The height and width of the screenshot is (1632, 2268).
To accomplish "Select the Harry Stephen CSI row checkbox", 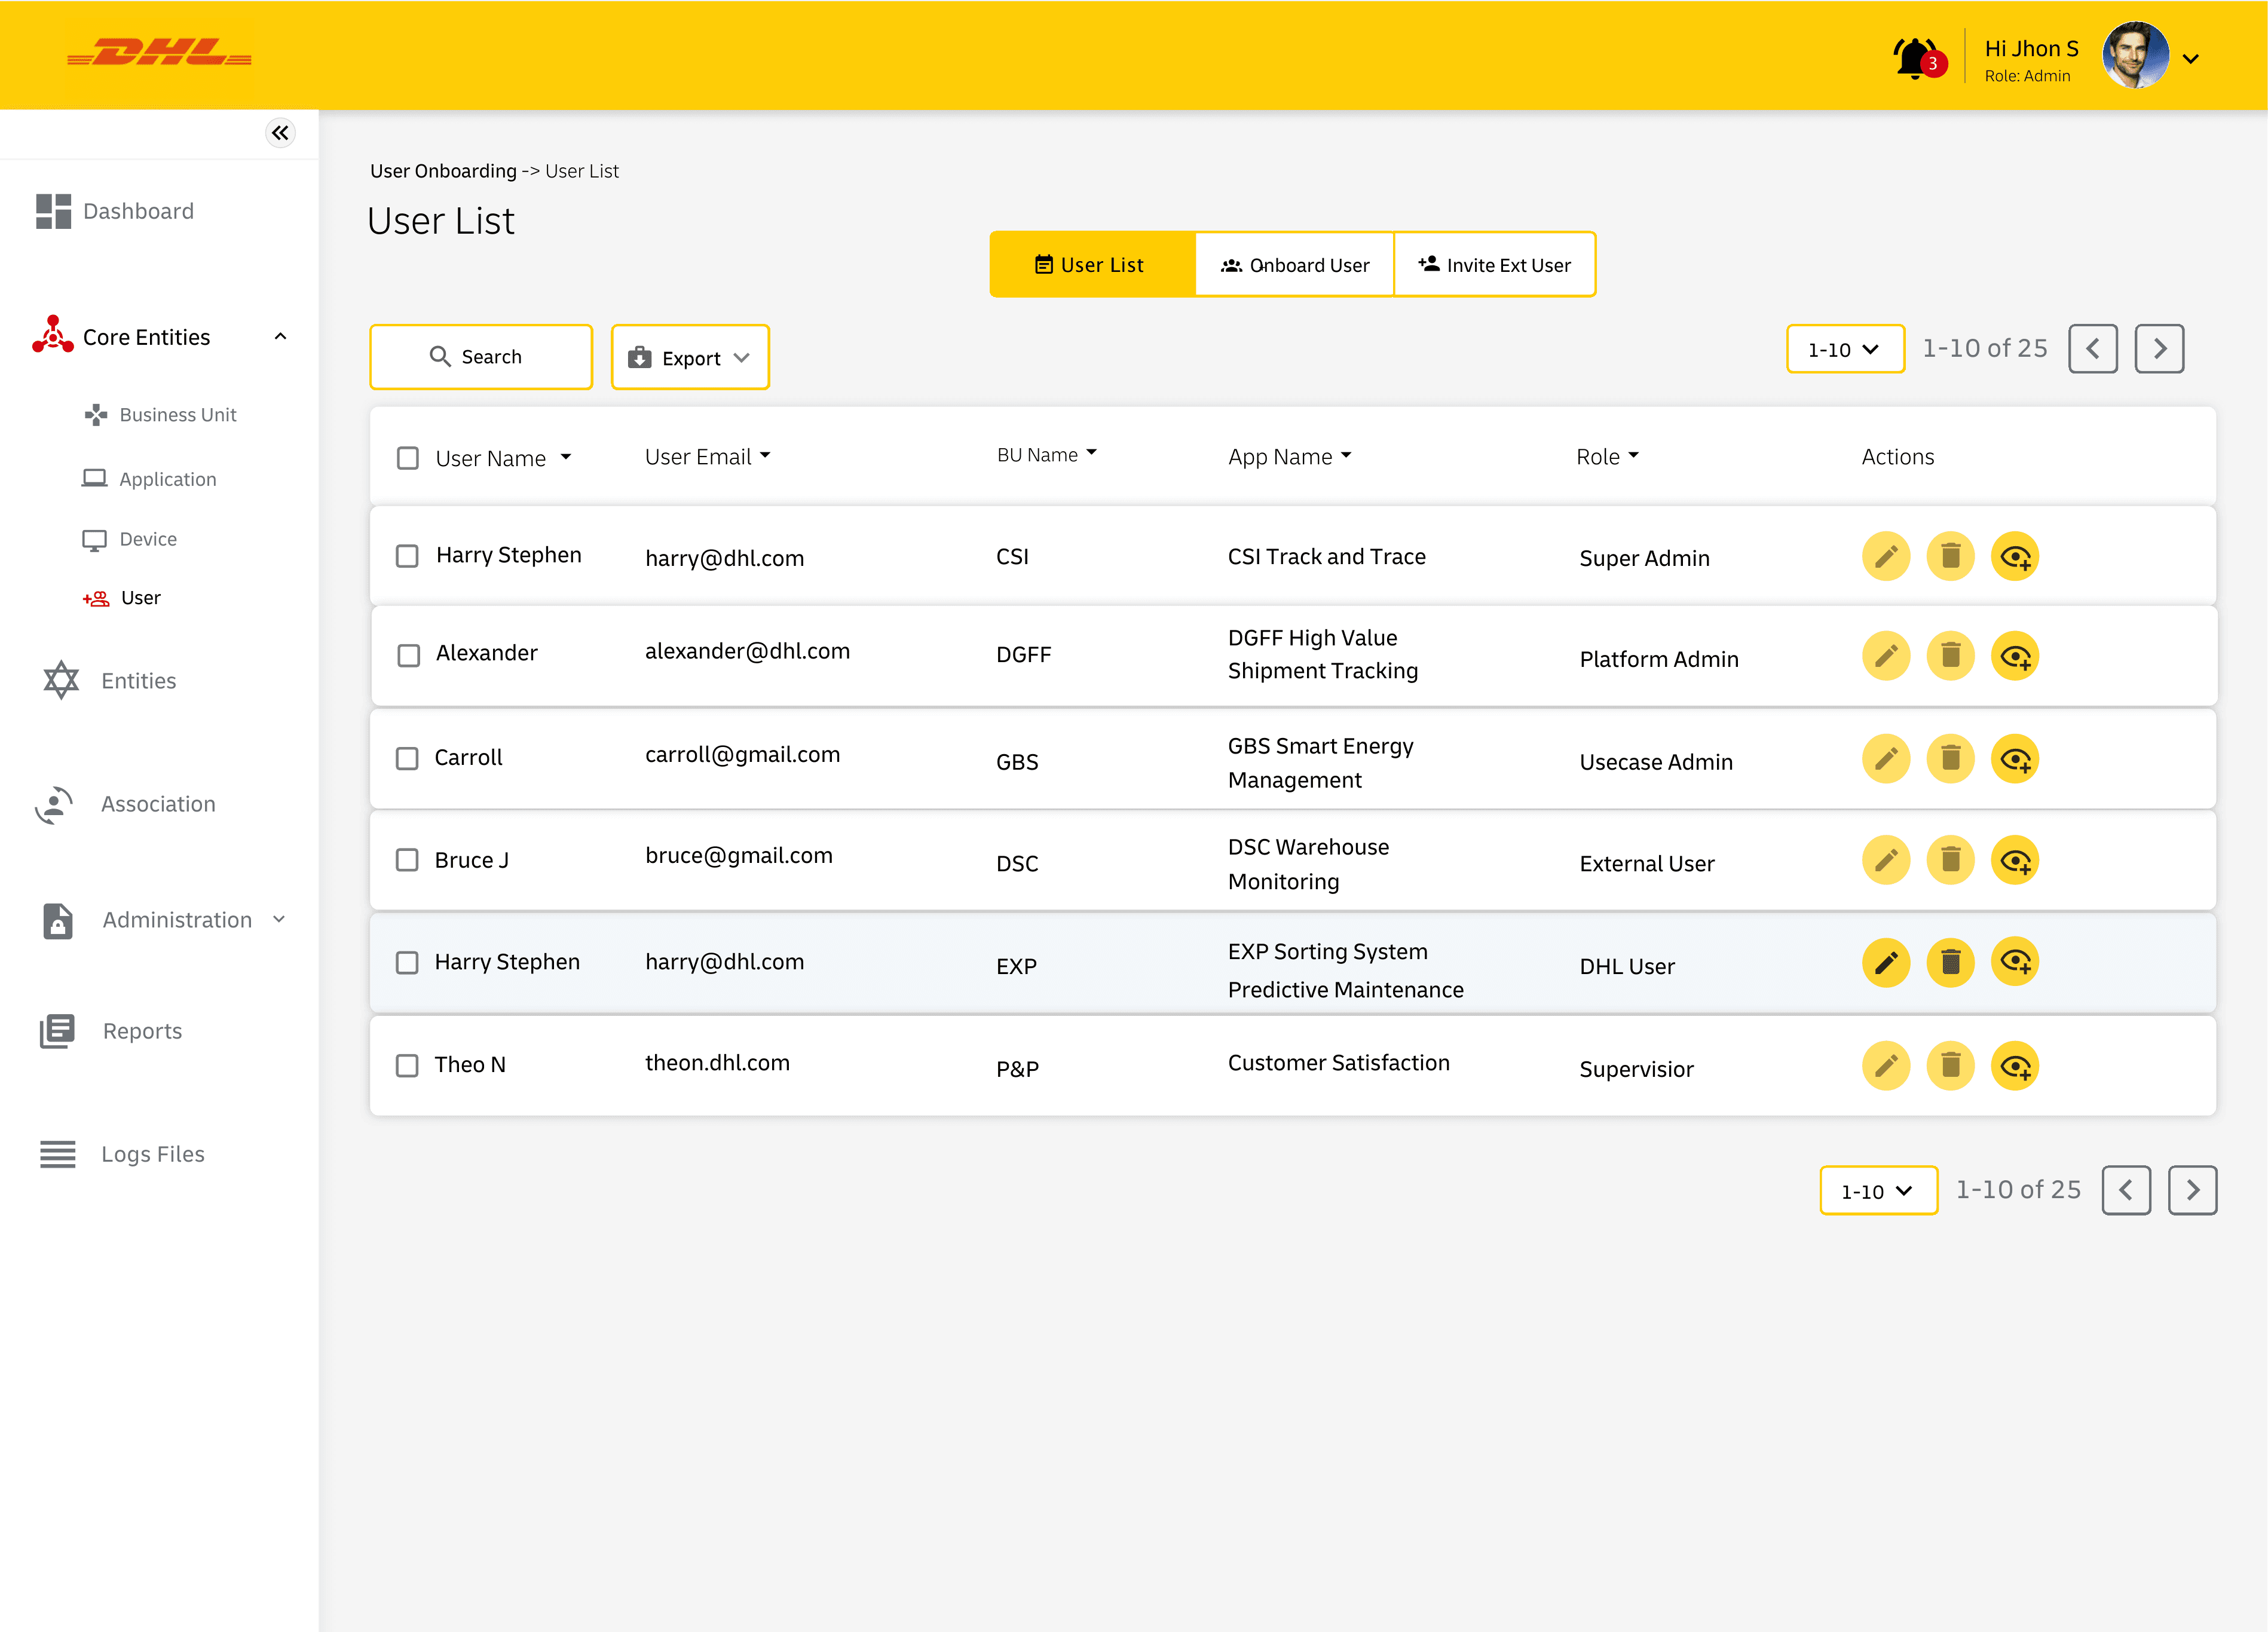I will pyautogui.click(x=407, y=556).
